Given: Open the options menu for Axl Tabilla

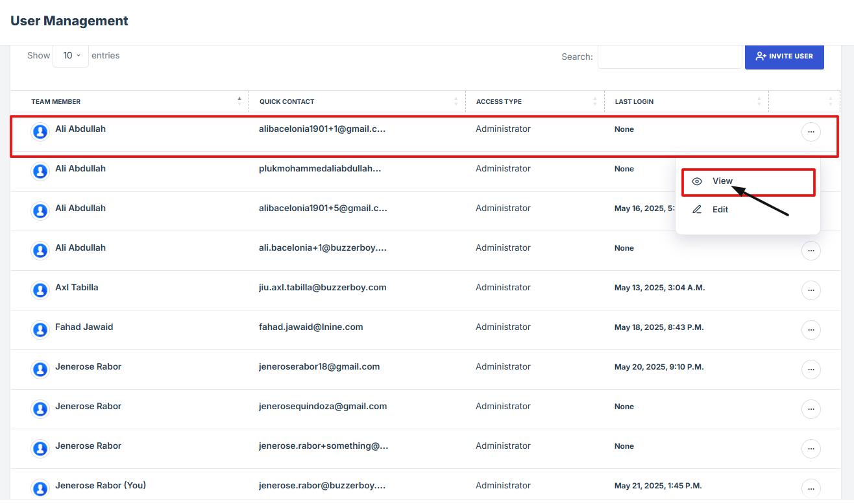Looking at the screenshot, I should point(811,290).
